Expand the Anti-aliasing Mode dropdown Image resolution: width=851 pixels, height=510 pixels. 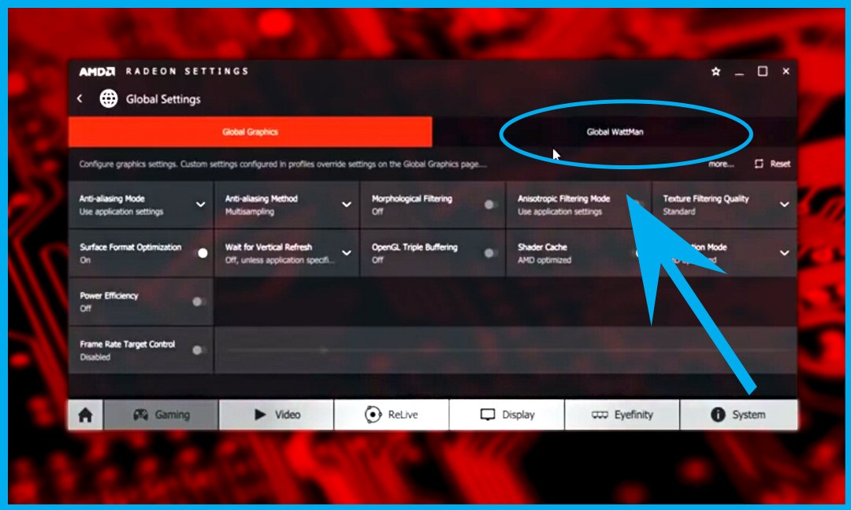tap(200, 205)
